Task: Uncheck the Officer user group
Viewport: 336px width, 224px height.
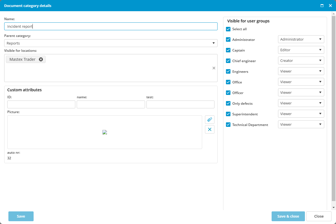Action: click(x=228, y=93)
